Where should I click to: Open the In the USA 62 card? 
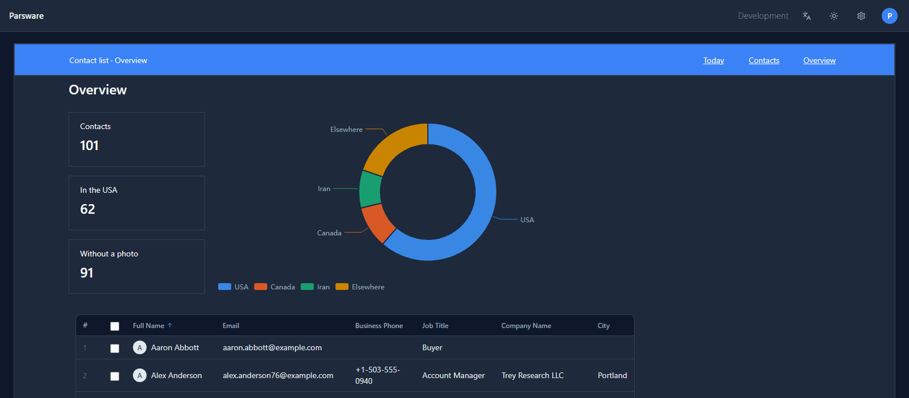click(137, 203)
